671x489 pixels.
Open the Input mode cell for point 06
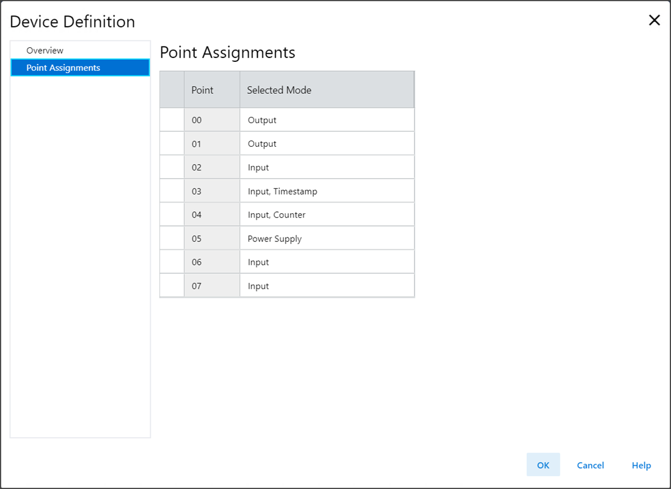point(326,262)
